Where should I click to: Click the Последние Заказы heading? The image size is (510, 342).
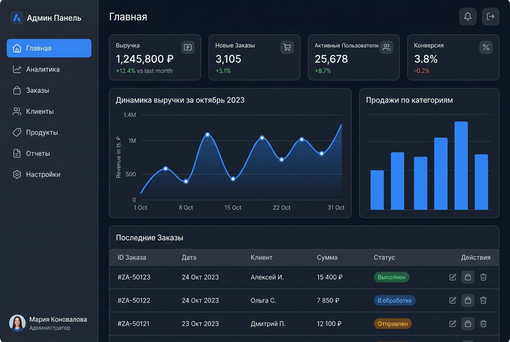[x=150, y=238]
